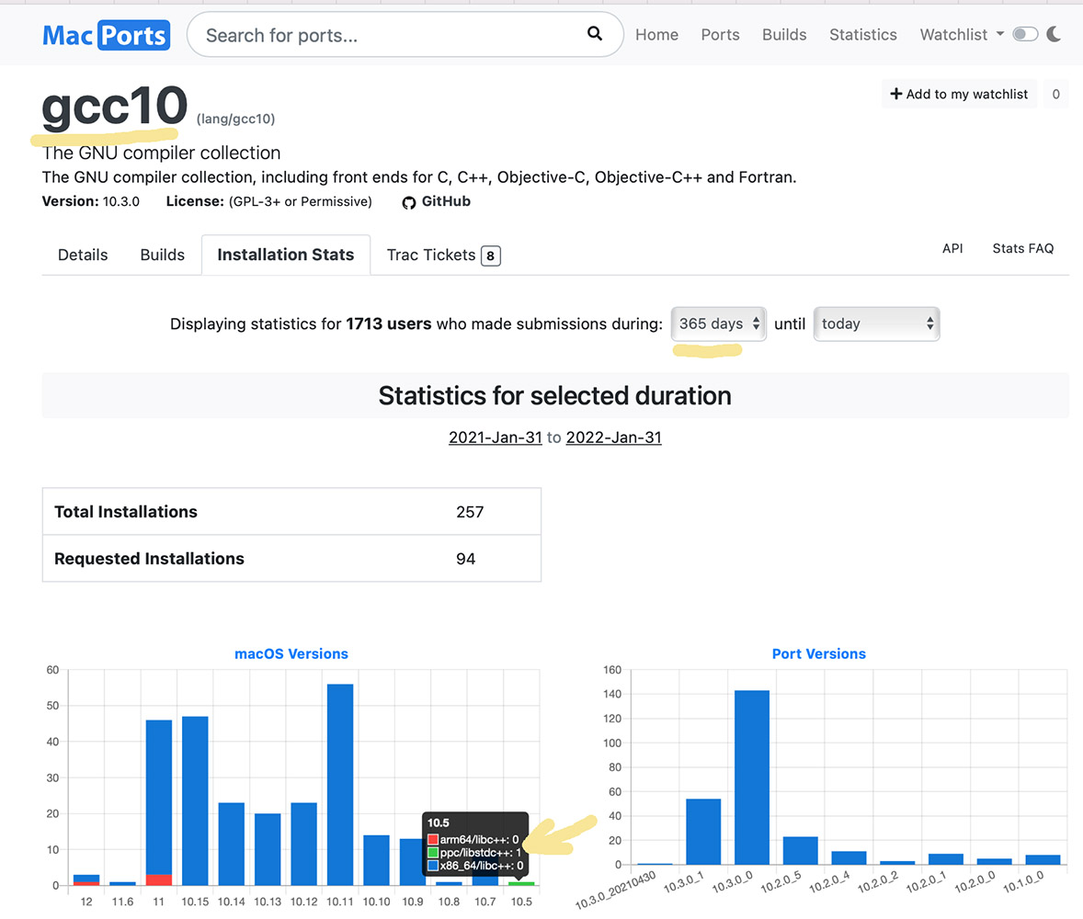Click the watchlist count 0 badge
The width and height of the screenshot is (1083, 919).
coord(1055,94)
